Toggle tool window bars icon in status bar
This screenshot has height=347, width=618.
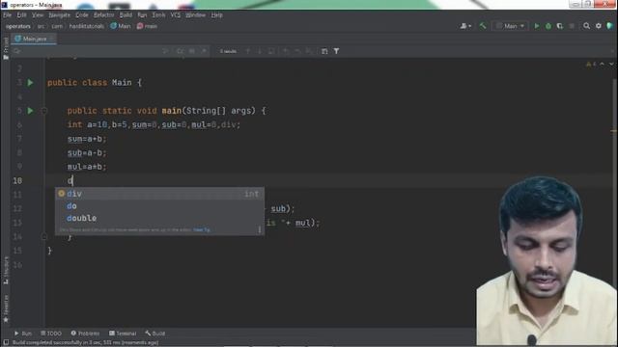coord(6,343)
